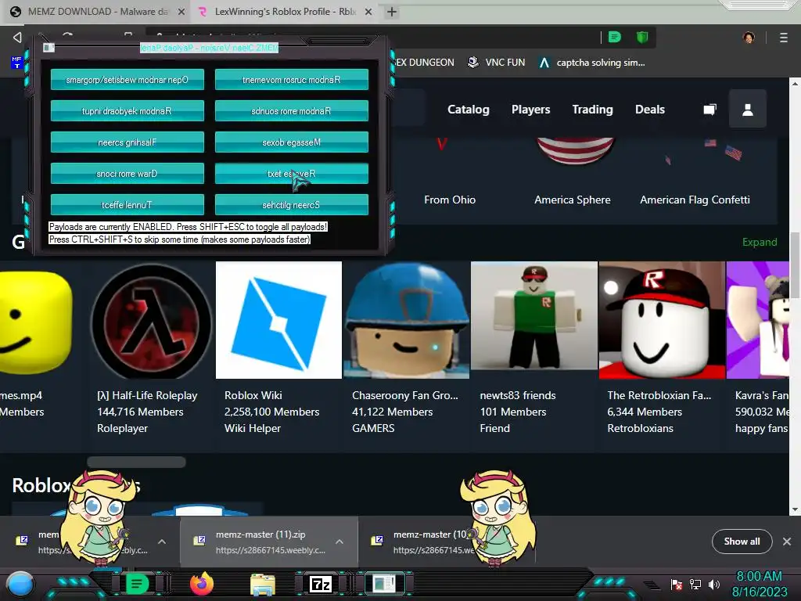The height and width of the screenshot is (601, 801).
Task: Close the LexWinning's Roblox Profile tab
Action: [x=368, y=12]
